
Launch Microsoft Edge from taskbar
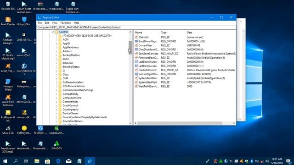click(x=58, y=161)
